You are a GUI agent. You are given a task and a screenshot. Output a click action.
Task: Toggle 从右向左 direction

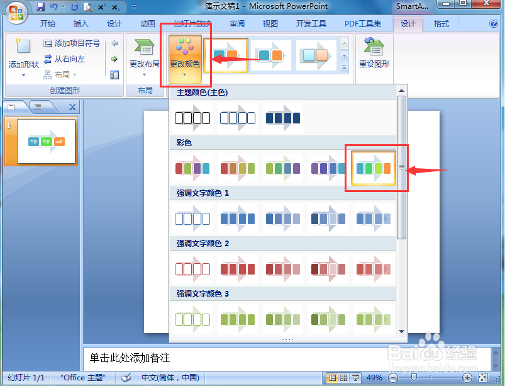point(64,59)
